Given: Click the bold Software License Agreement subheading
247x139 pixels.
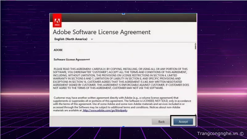Looking at the screenshot, I should pos(72,59).
